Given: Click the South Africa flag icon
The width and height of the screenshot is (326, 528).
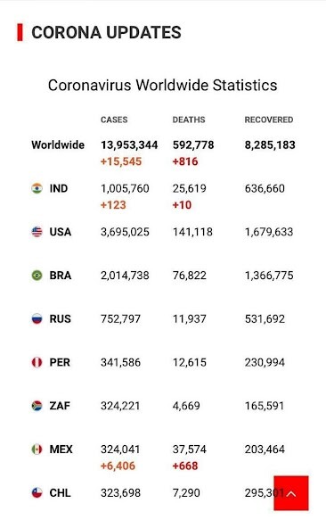Looking at the screenshot, I should 37,406.
